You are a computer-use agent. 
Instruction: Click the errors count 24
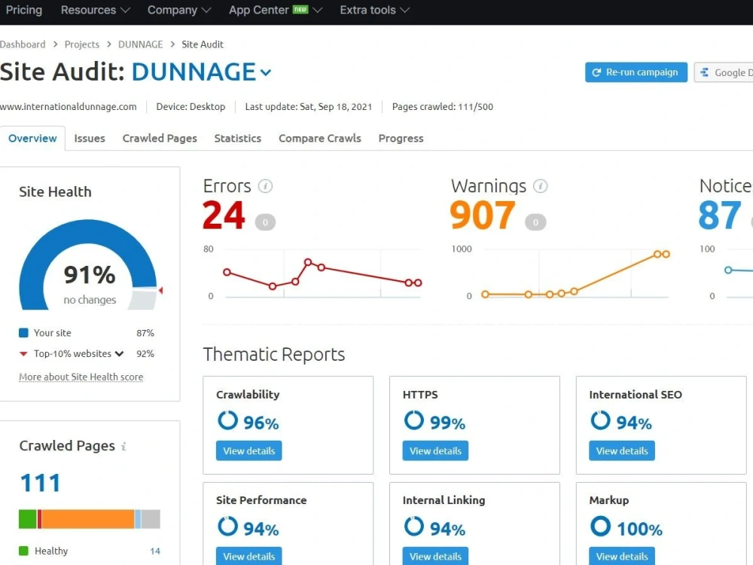[224, 215]
